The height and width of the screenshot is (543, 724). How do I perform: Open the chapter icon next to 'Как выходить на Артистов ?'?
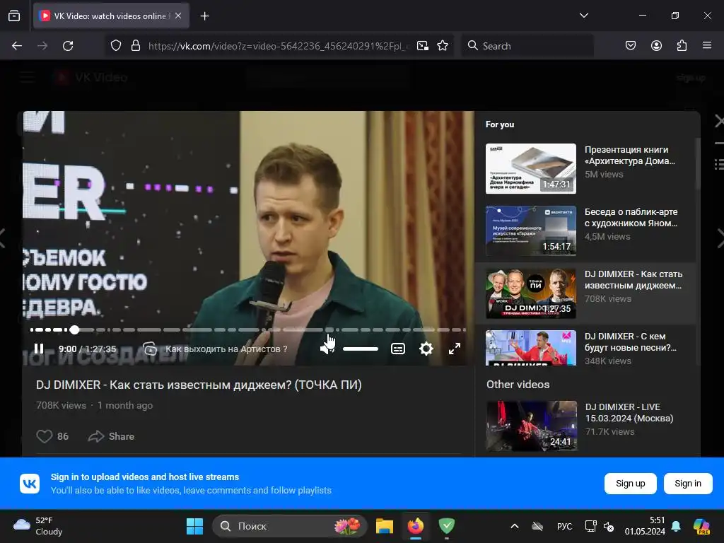[150, 349]
